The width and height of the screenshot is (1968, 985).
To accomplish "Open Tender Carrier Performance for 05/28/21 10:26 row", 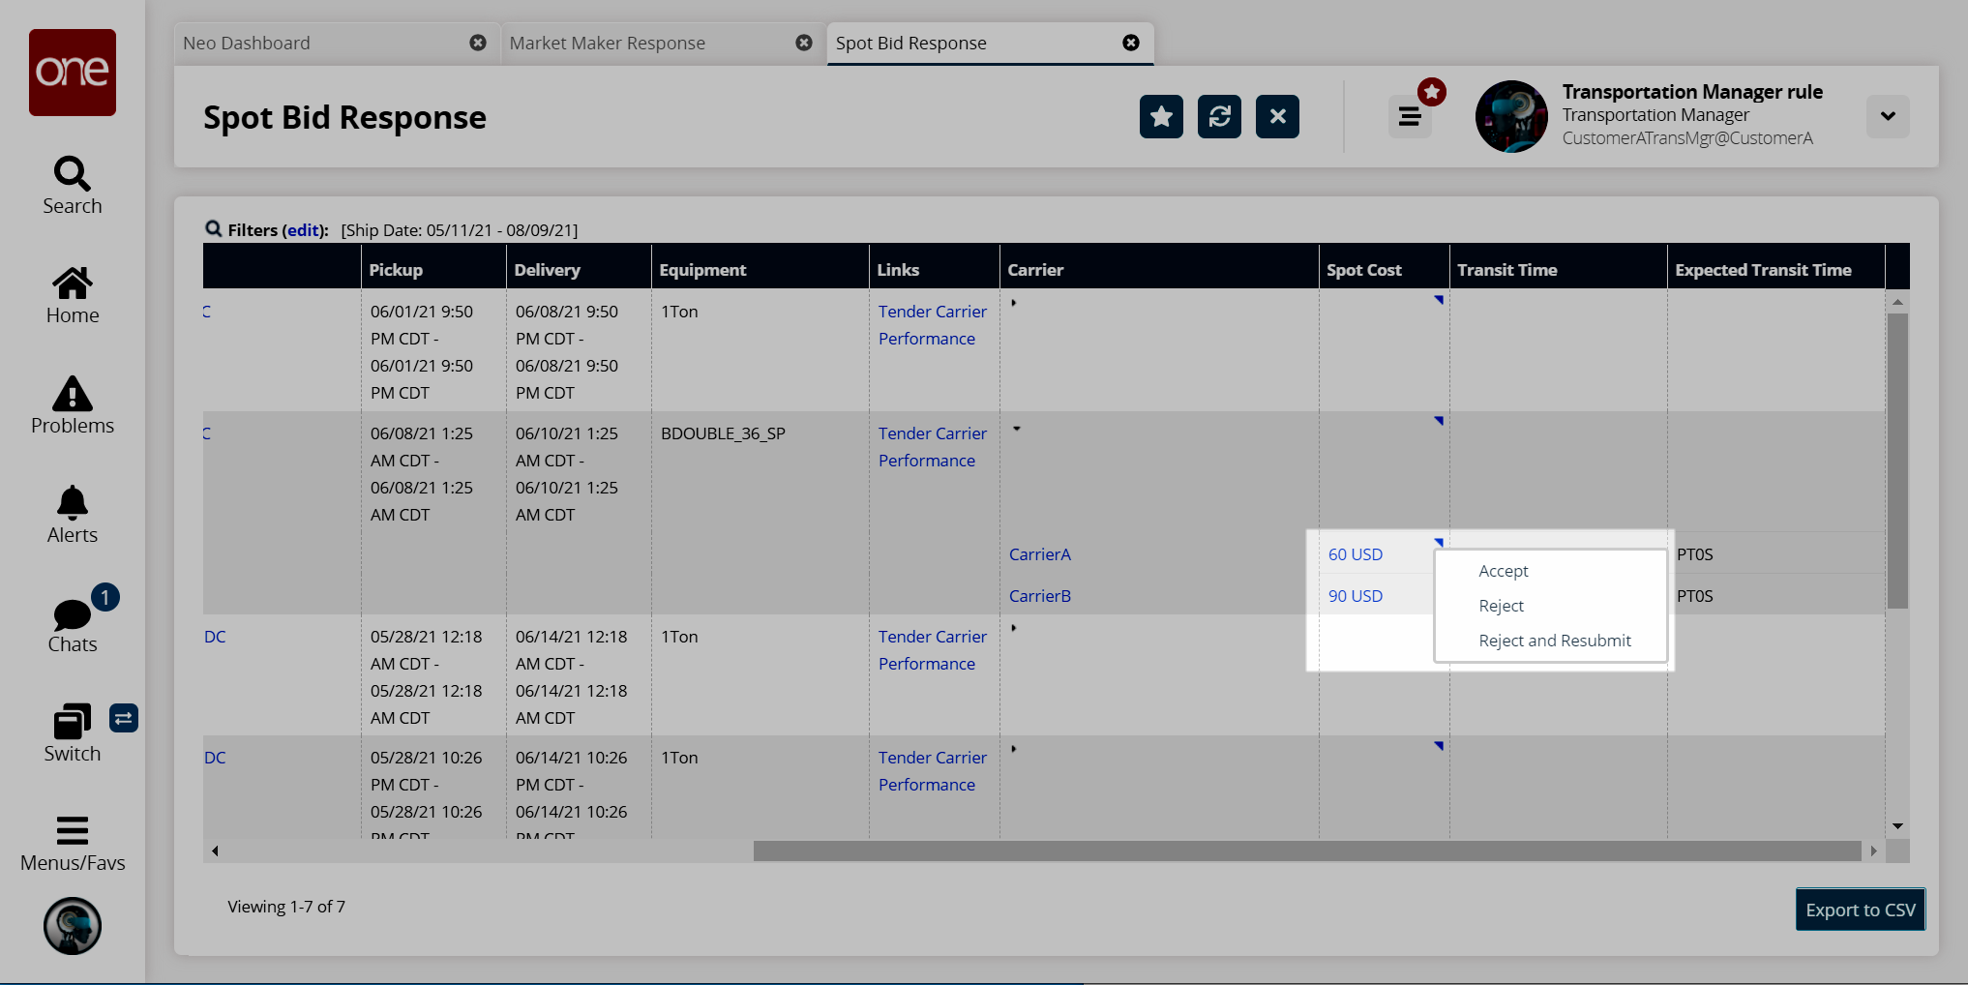I will pos(933,771).
